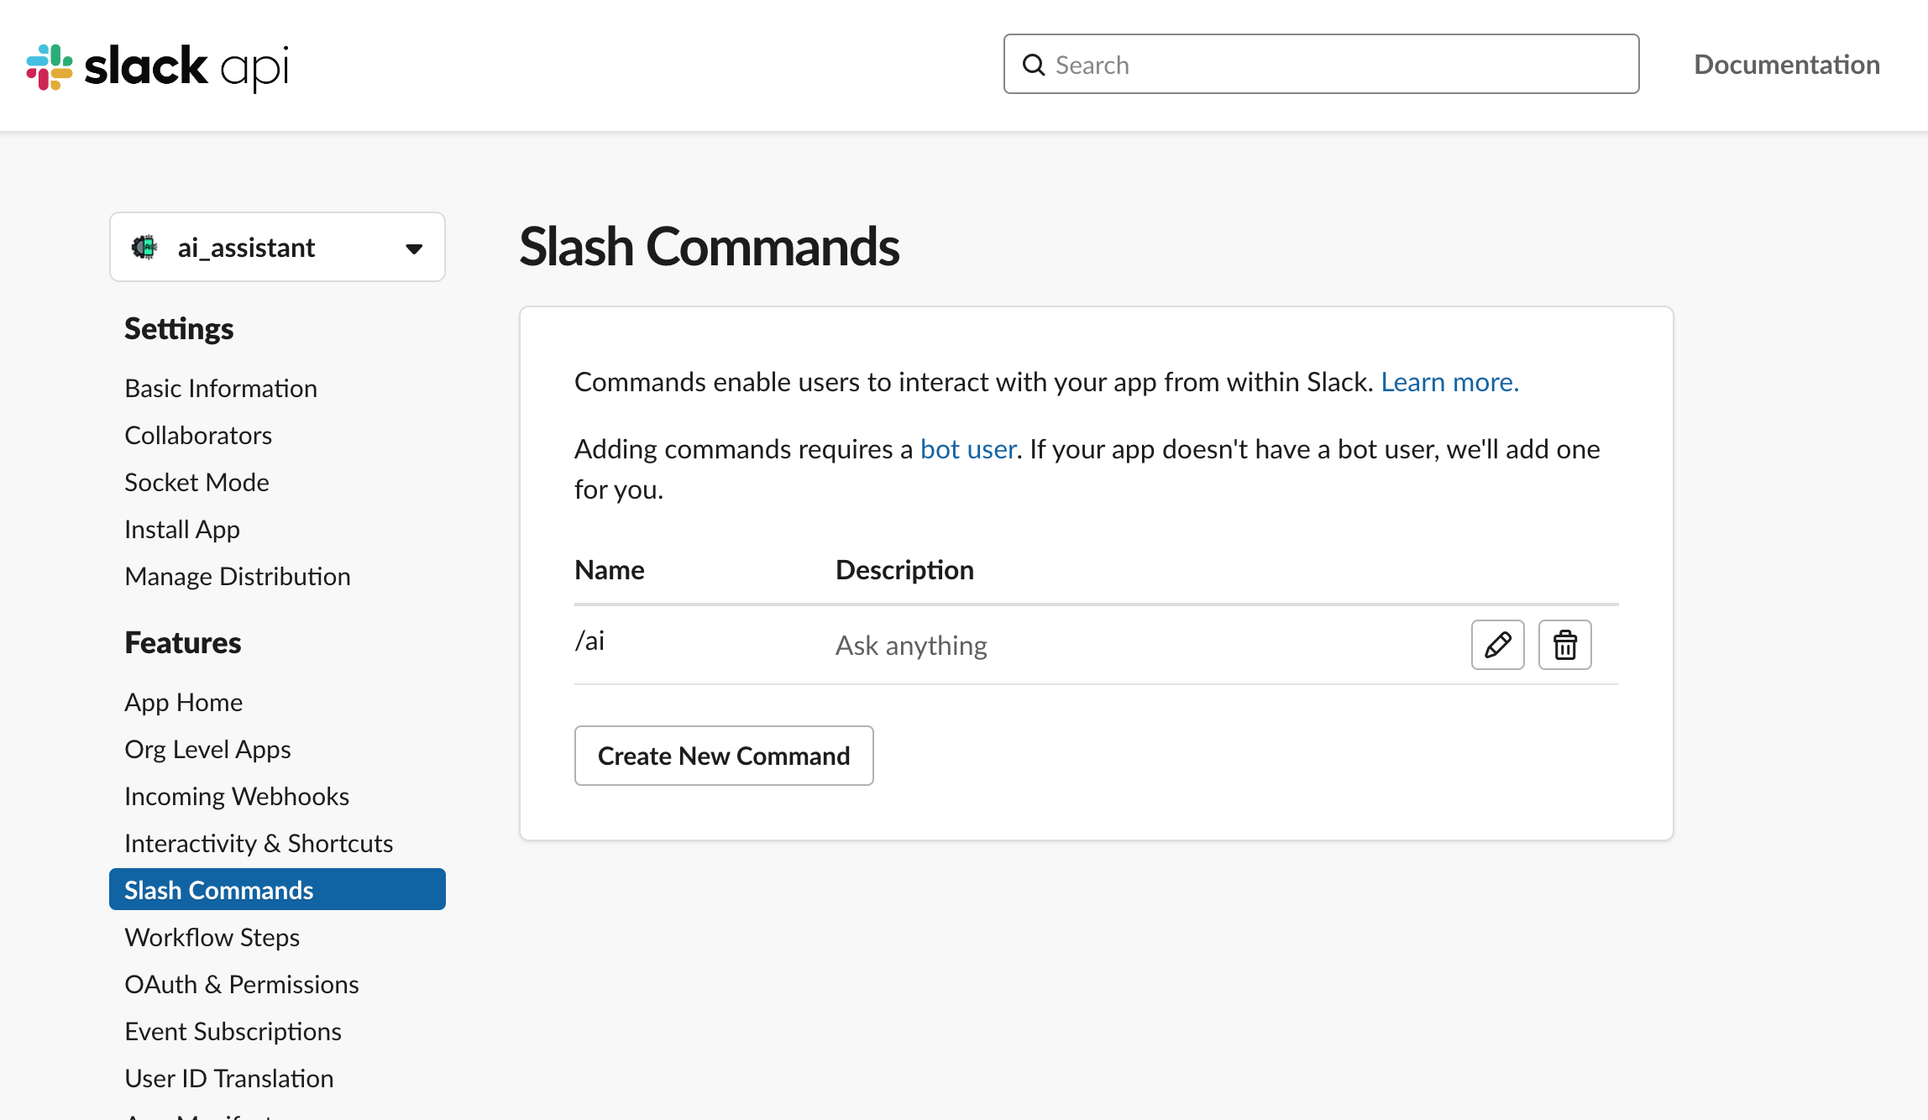Image resolution: width=1928 pixels, height=1120 pixels.
Task: Navigate to Socket Mode
Action: coord(196,483)
